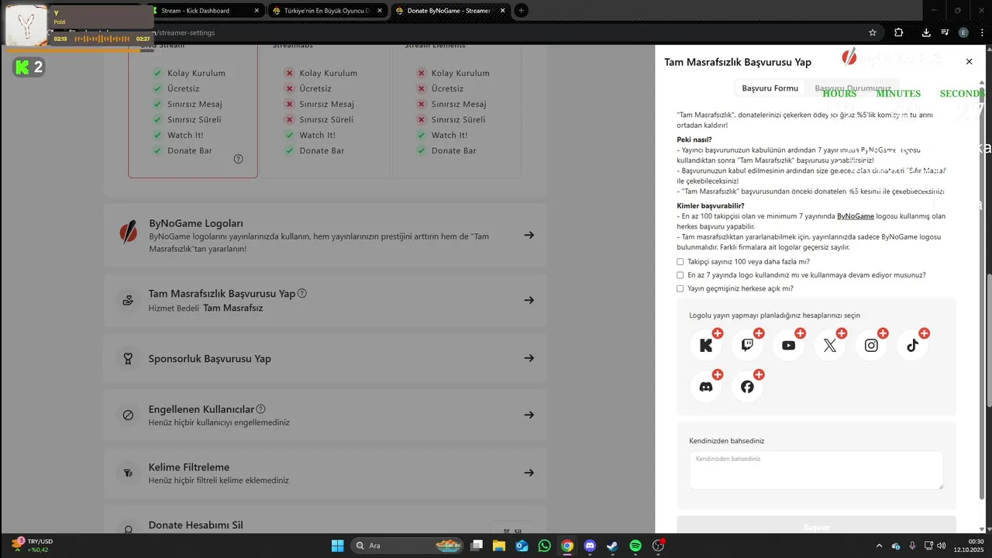Click the 'Peki nasıl?' heading text

click(x=694, y=139)
